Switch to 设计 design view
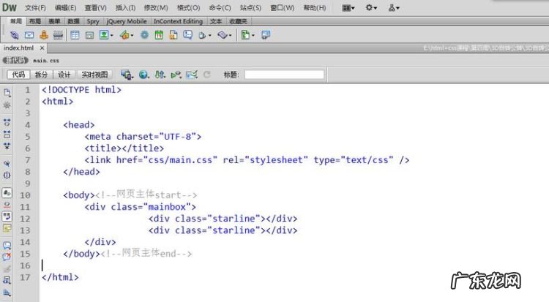 [64, 75]
